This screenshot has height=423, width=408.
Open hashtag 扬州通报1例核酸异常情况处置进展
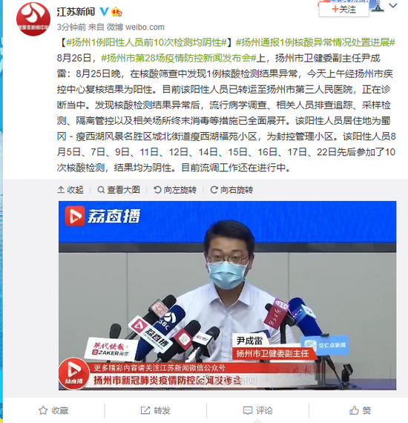point(315,42)
